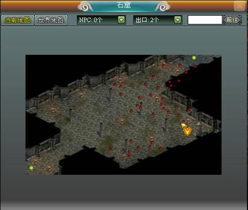
Task: Close the 石窟 map window
Action: click(x=239, y=6)
